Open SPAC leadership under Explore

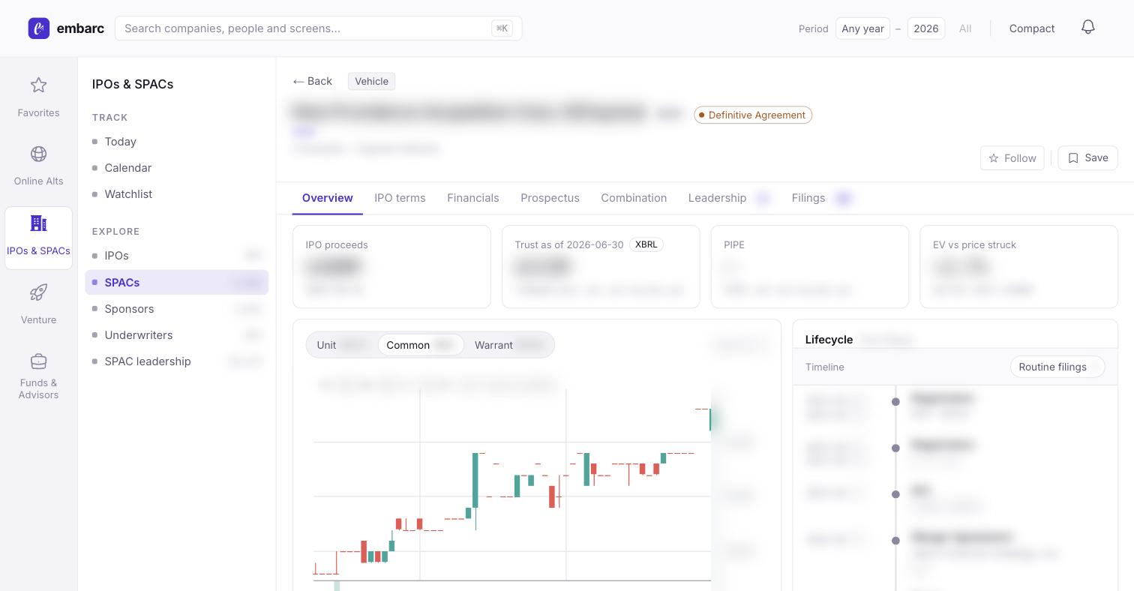pyautogui.click(x=176, y=361)
